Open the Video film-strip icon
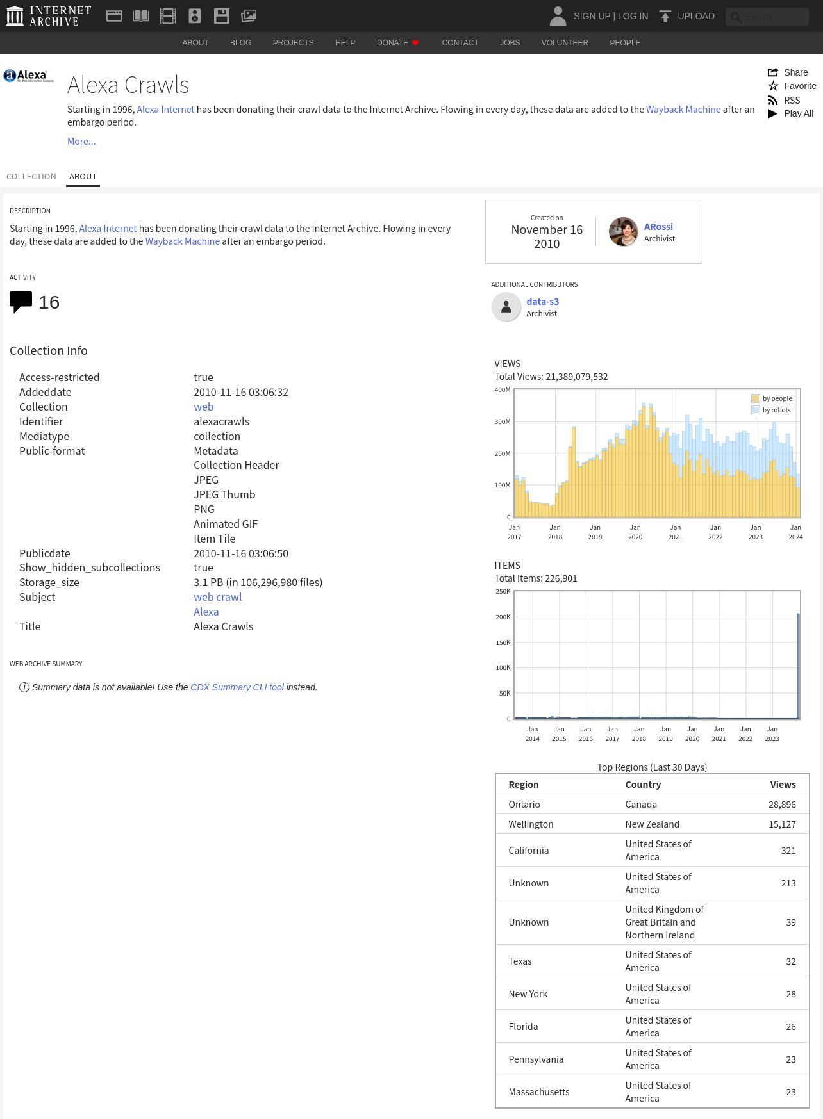Viewport: 823px width, 1119px height. [168, 16]
